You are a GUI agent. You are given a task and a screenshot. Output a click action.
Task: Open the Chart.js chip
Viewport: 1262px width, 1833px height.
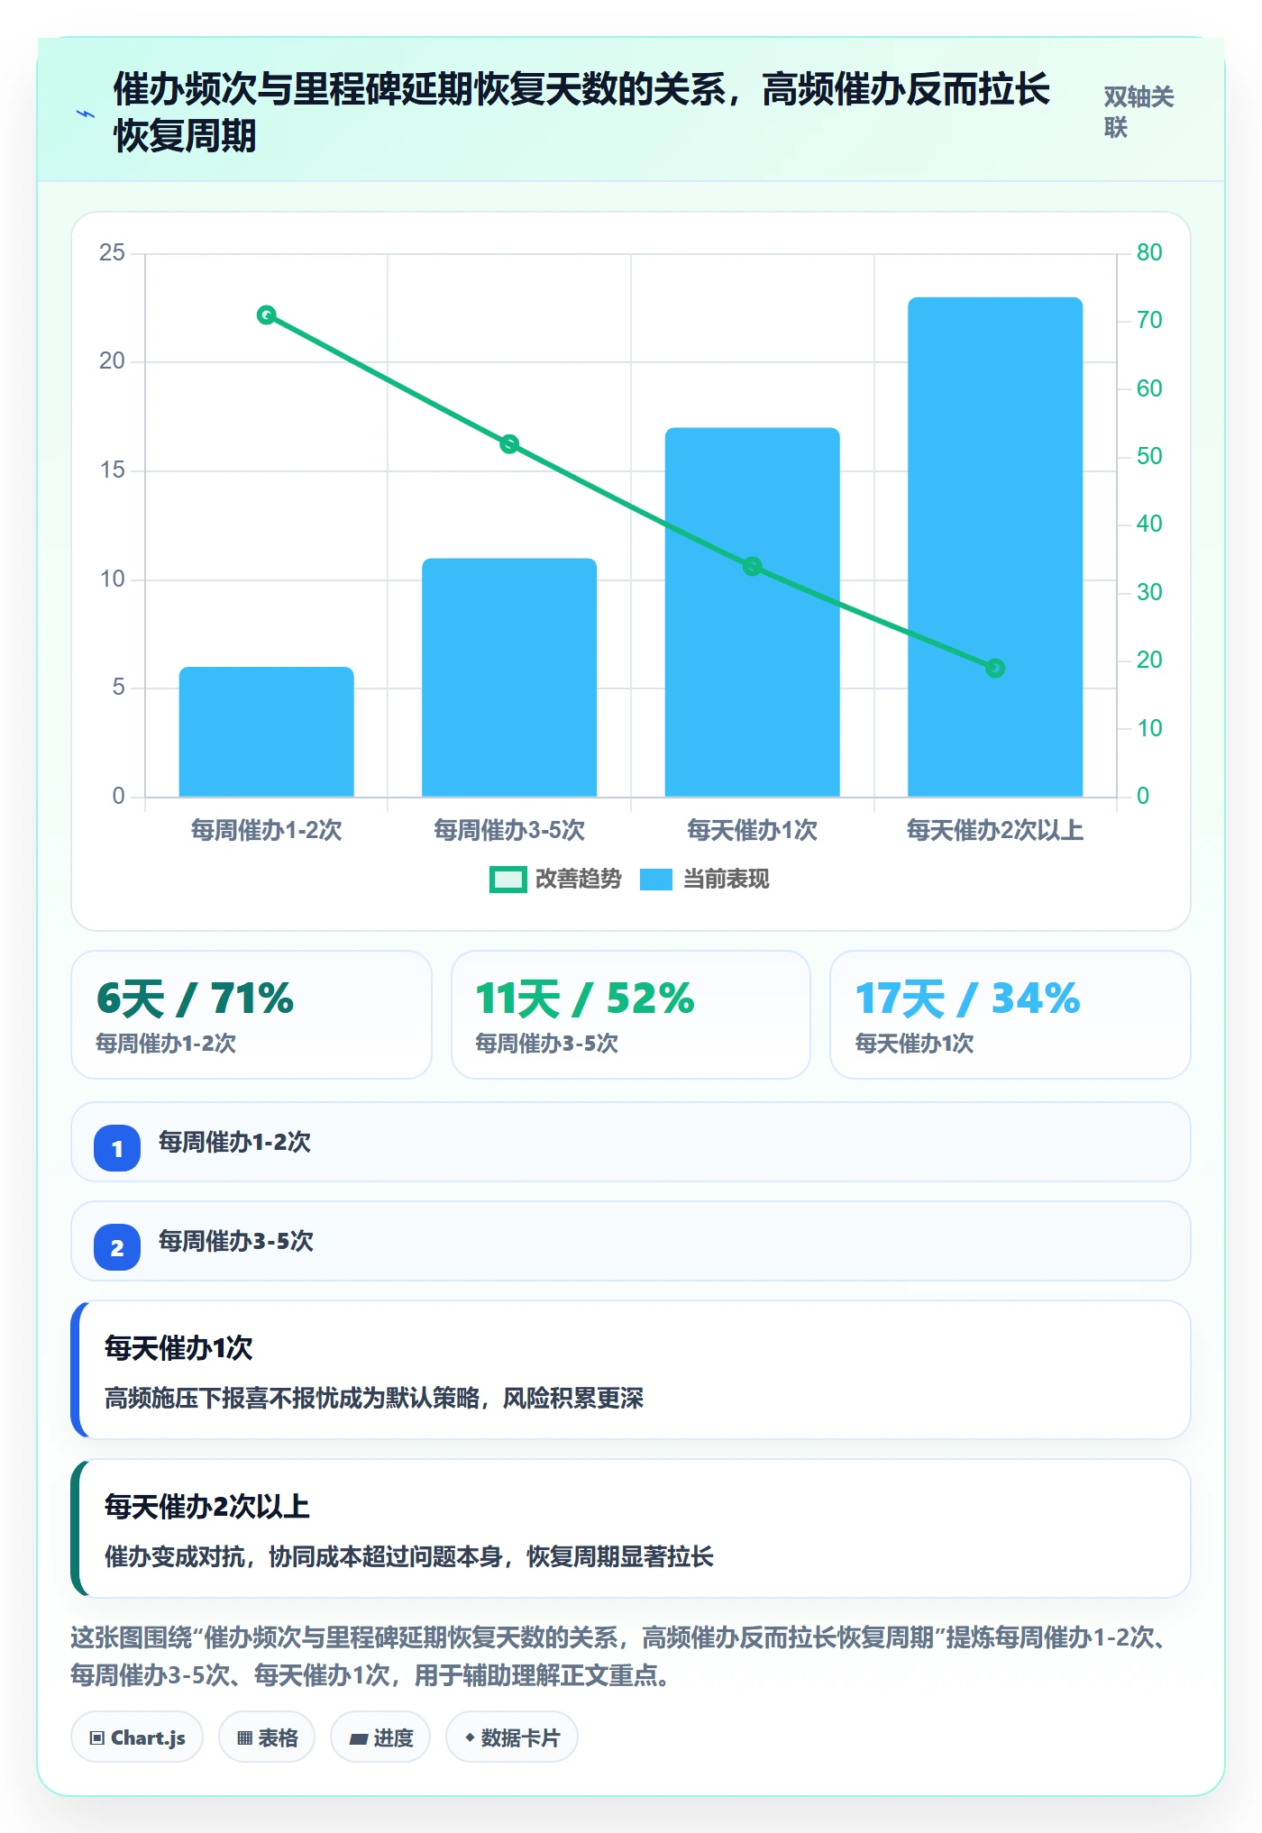[x=137, y=1737]
